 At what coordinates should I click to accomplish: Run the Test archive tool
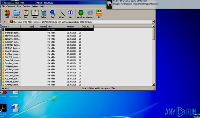point(26,14)
